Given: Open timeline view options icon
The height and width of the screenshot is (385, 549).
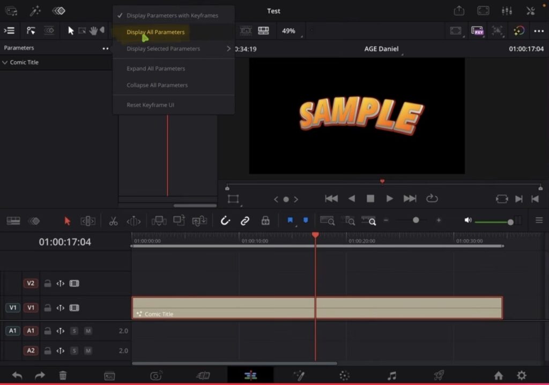Looking at the screenshot, I should (x=539, y=220).
